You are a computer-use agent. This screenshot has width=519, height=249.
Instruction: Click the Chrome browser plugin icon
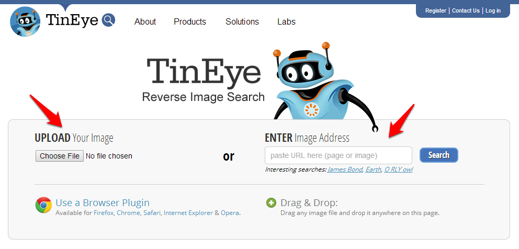pos(43,205)
